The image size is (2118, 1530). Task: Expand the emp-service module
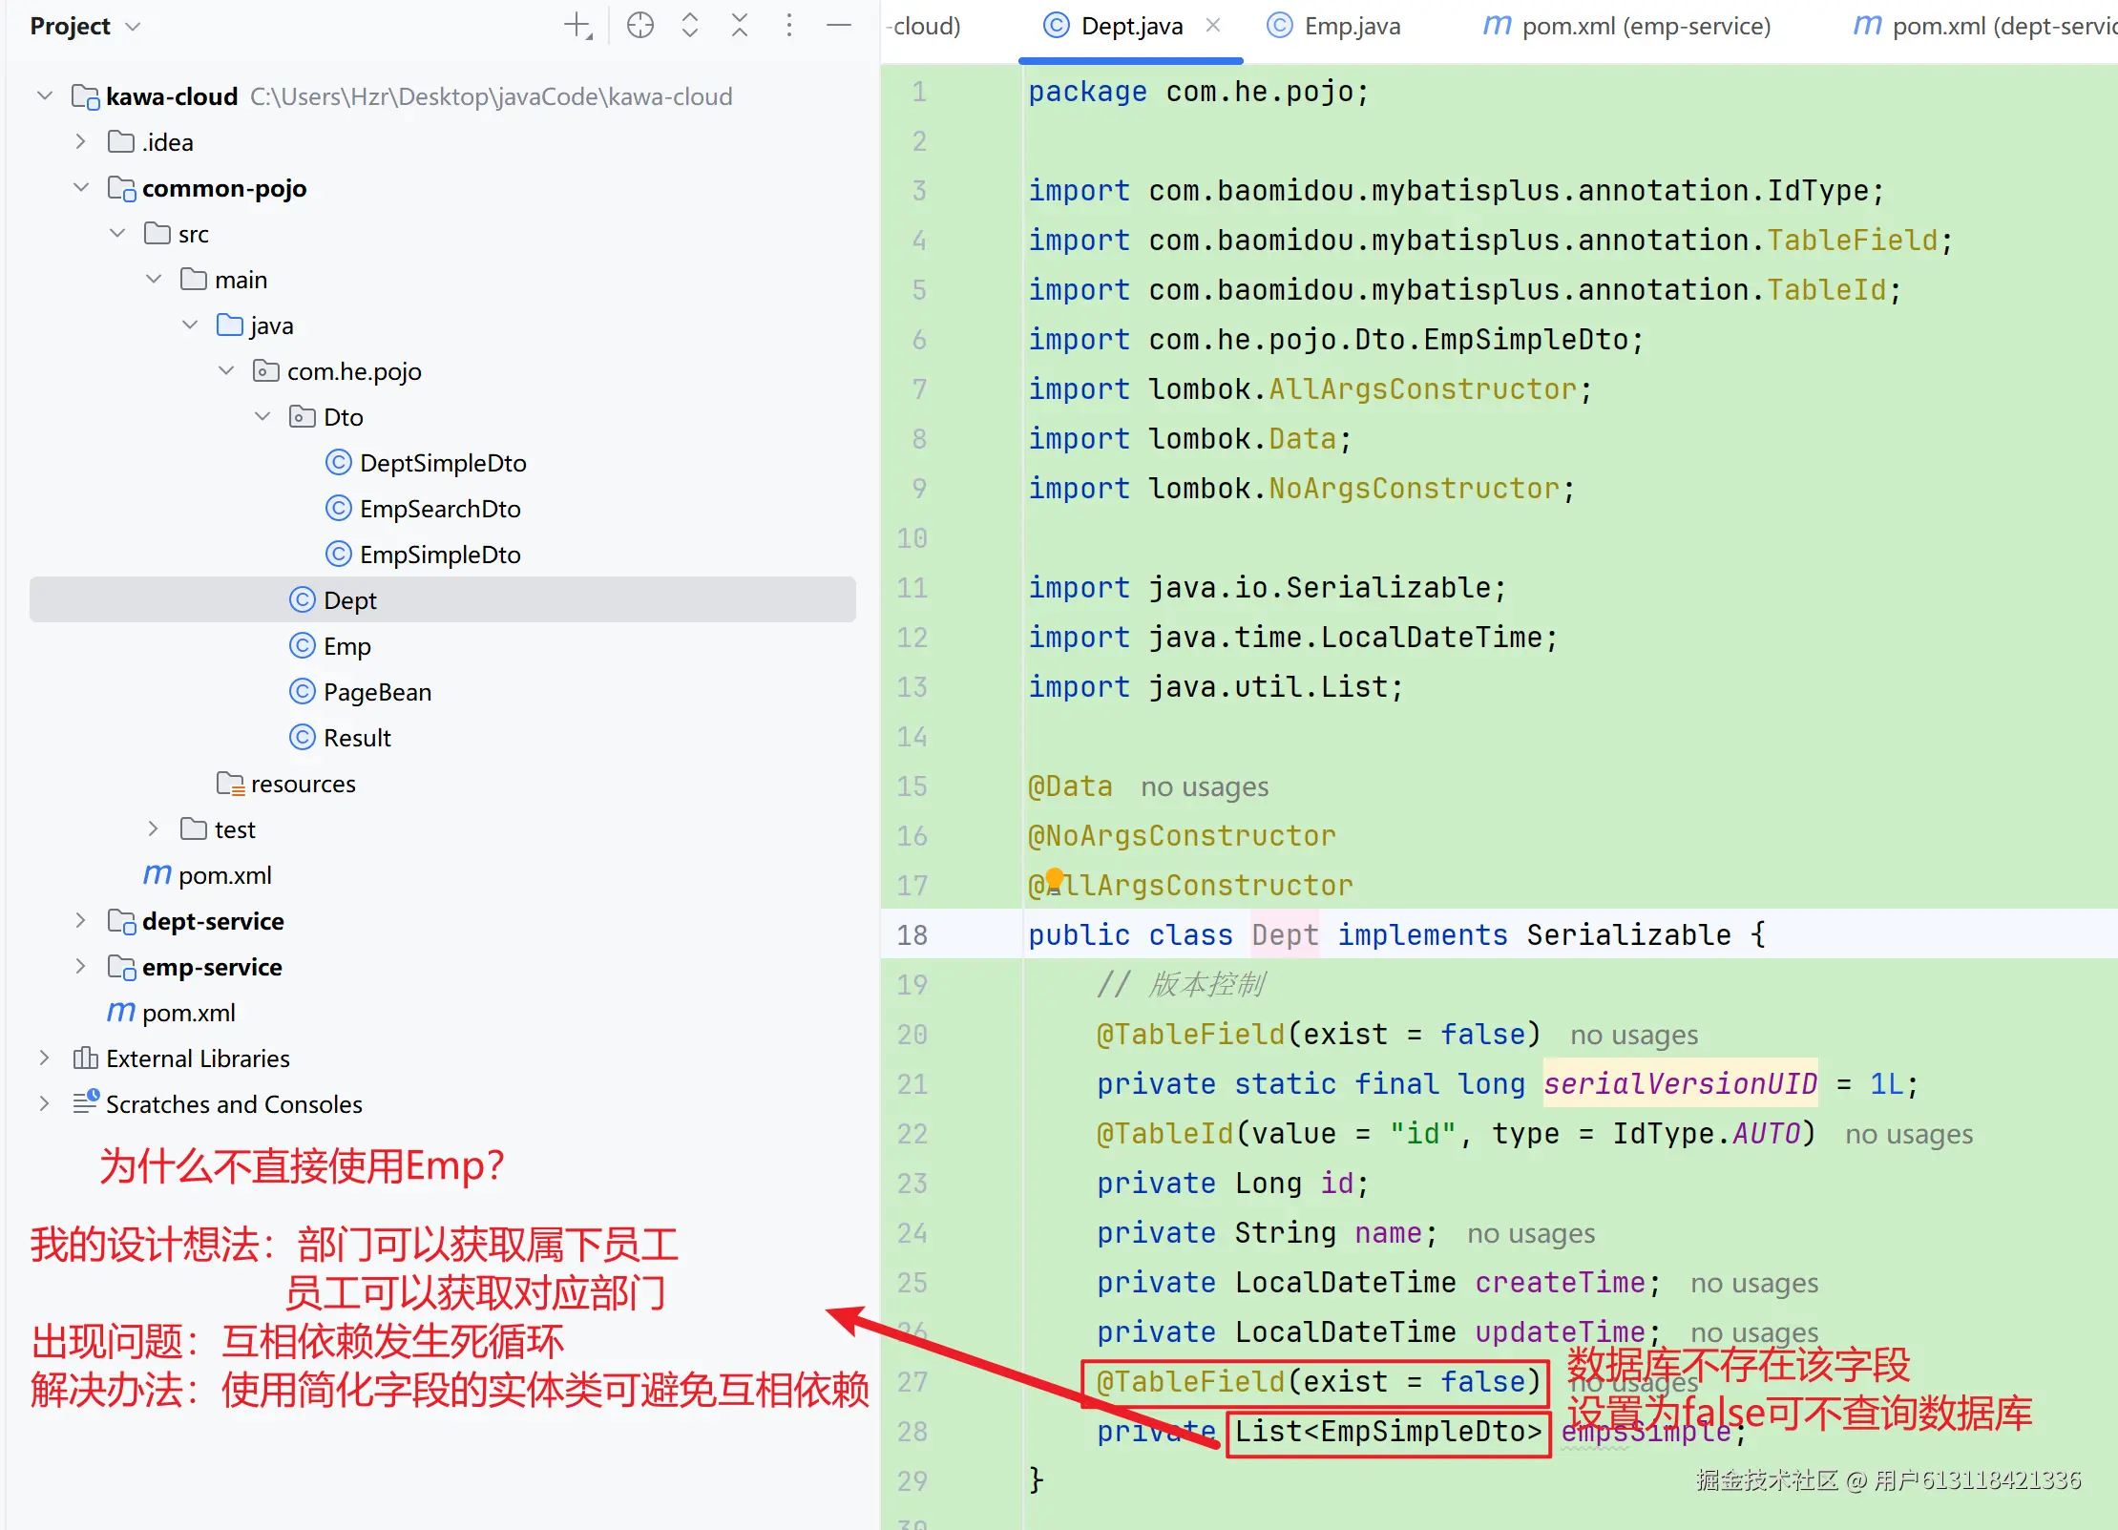click(81, 967)
